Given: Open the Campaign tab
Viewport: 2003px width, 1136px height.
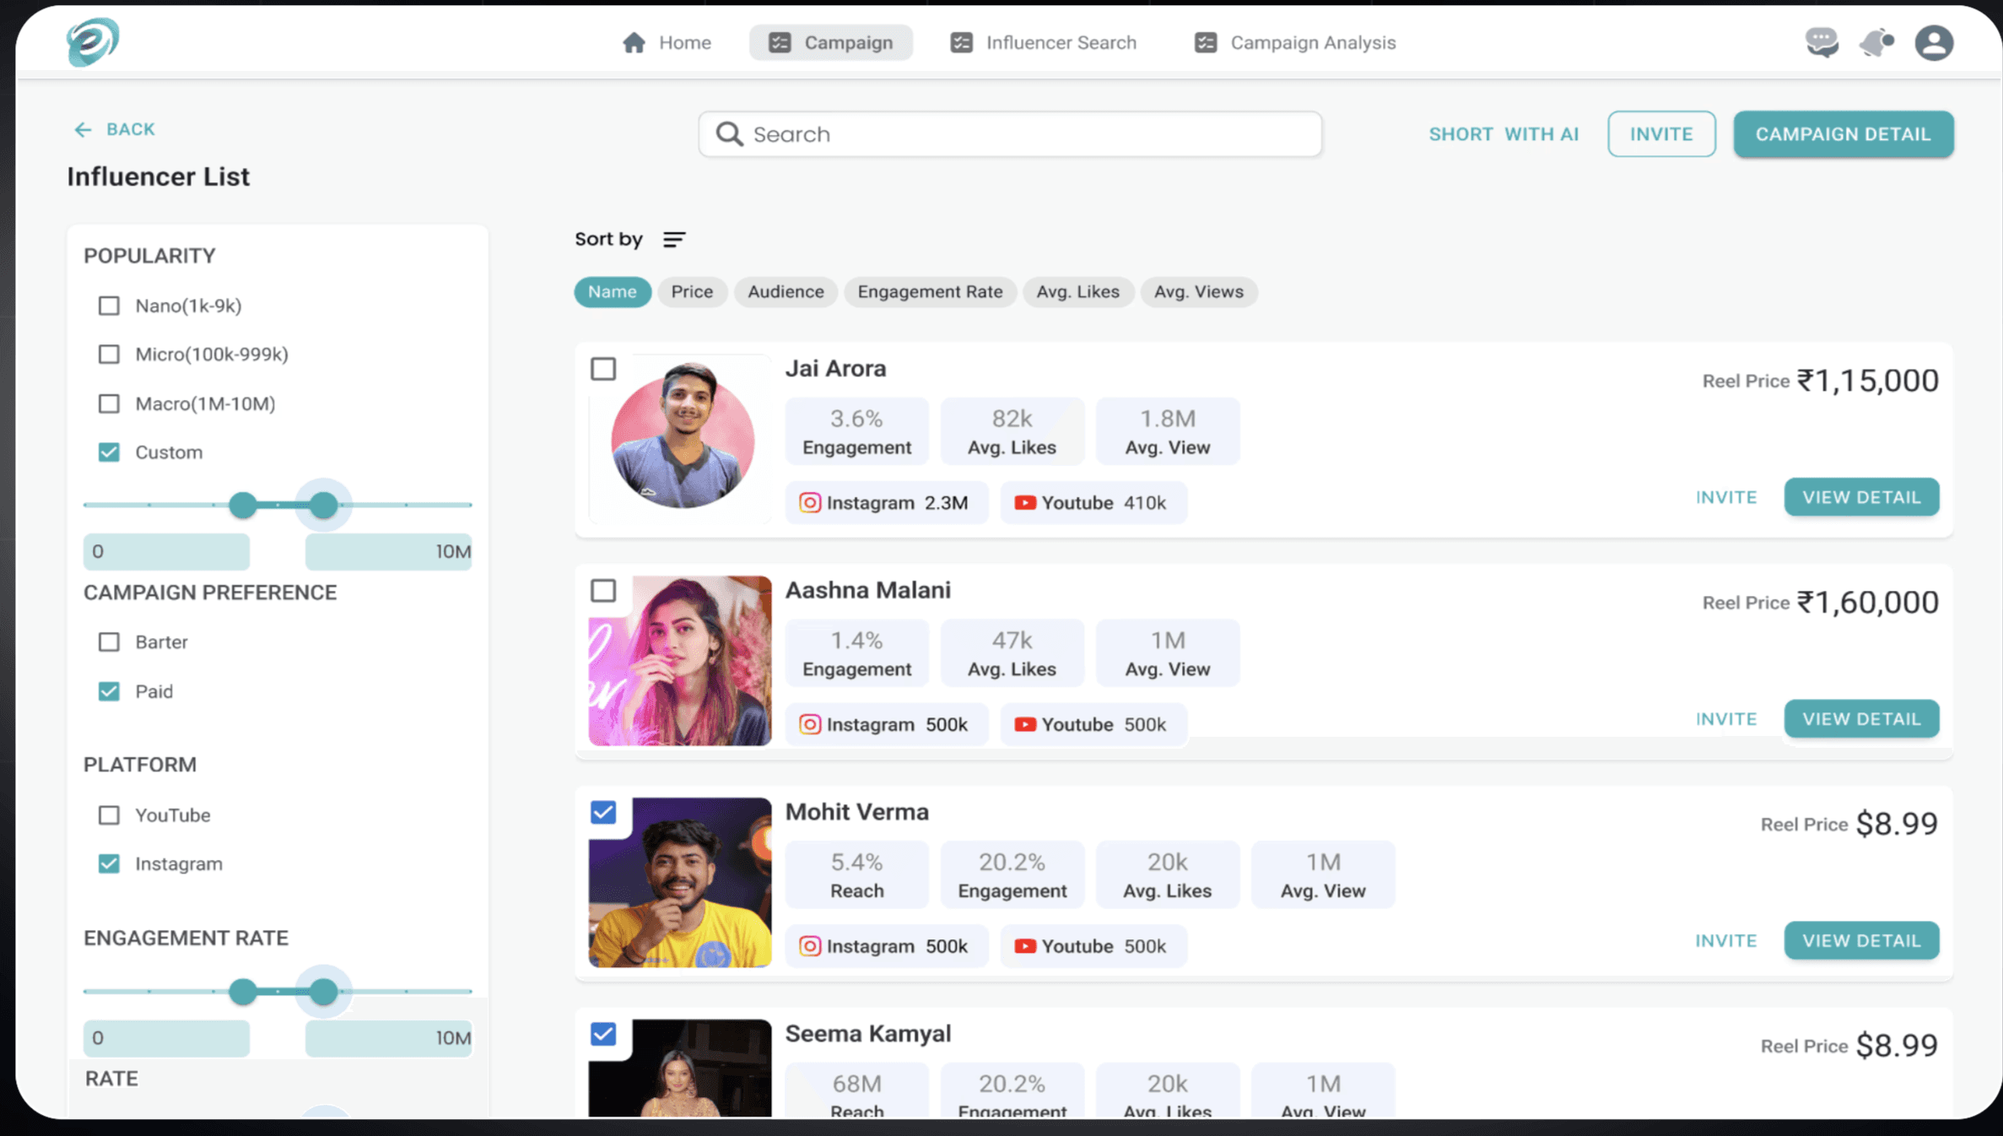Looking at the screenshot, I should (x=831, y=42).
